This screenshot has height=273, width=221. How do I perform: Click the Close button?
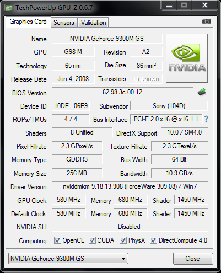point(193,259)
